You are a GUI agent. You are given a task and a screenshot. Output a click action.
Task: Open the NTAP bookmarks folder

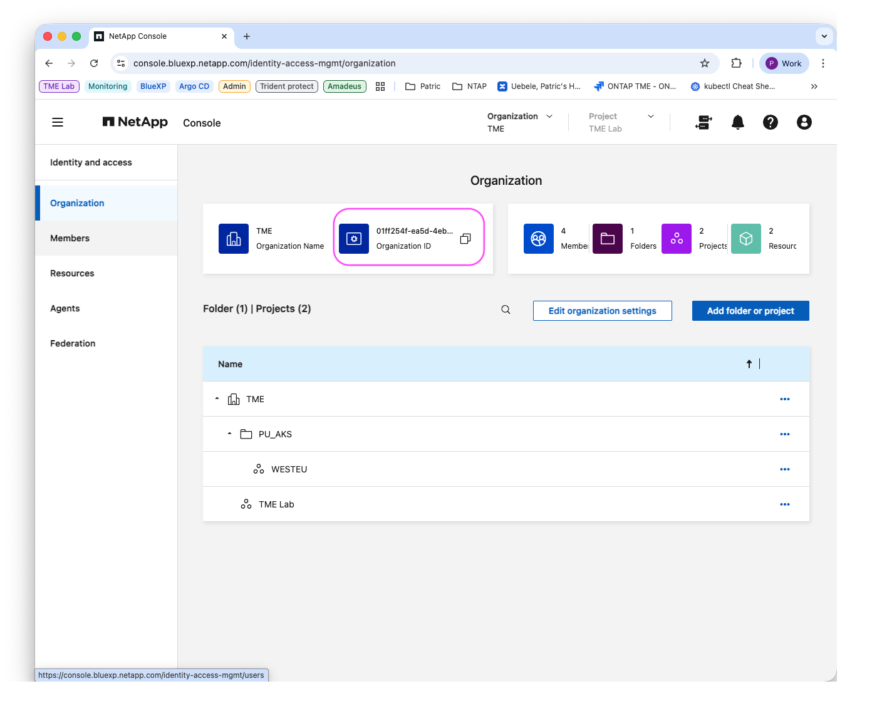469,86
